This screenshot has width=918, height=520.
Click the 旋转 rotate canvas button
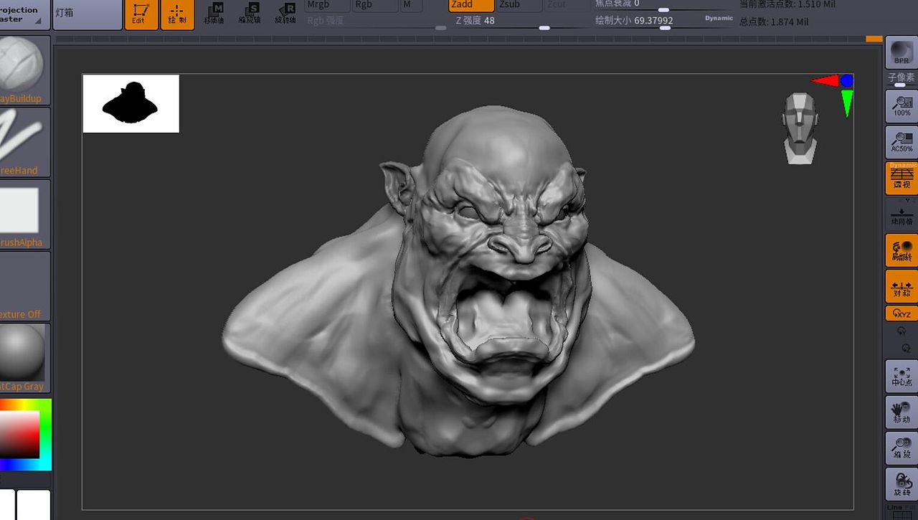click(x=902, y=484)
